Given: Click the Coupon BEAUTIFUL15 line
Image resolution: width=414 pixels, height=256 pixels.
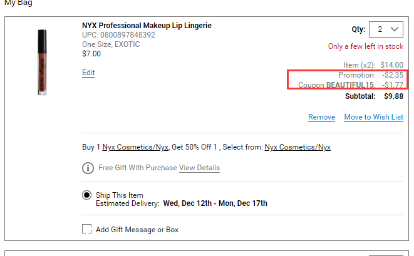Looking at the screenshot, I should coord(351,85).
